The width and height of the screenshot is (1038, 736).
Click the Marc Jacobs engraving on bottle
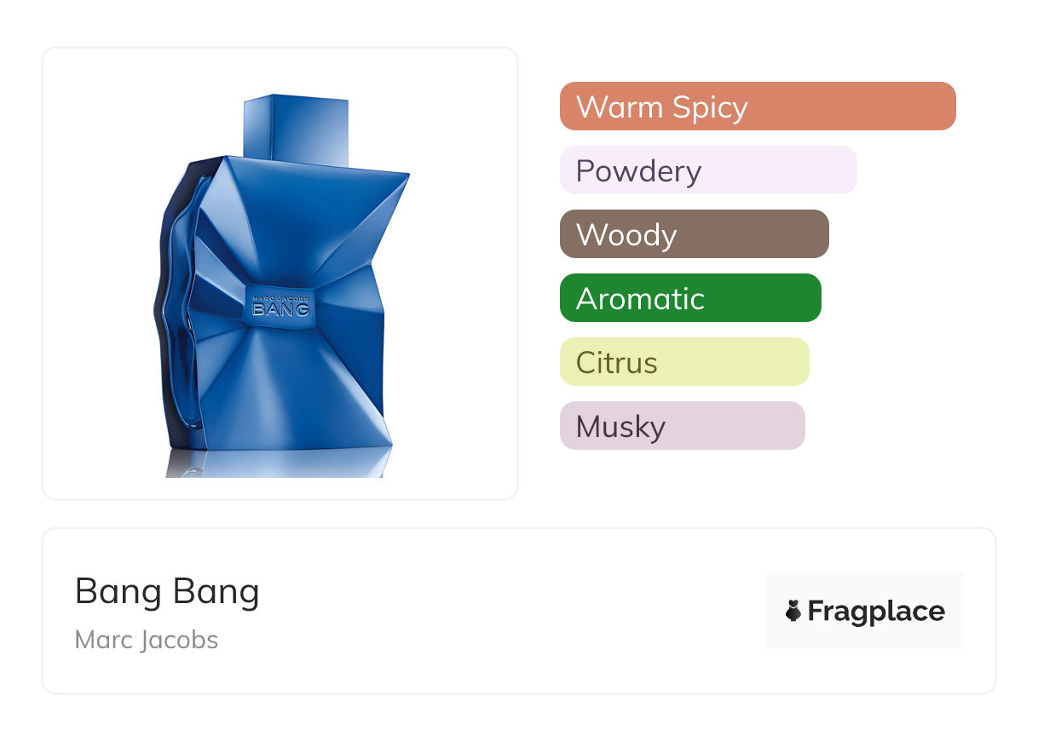(x=281, y=296)
